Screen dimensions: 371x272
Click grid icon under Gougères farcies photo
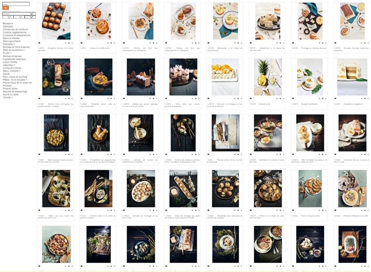point(39,43)
